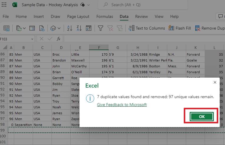Open the Draw tab
This screenshot has height=145, width=225.
55,17
